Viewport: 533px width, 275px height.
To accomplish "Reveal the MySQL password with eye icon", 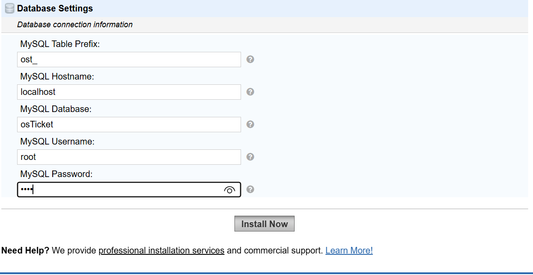I will 230,190.
